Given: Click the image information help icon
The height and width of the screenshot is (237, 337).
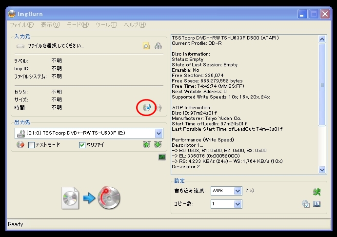Looking at the screenshot, I should [x=159, y=108].
